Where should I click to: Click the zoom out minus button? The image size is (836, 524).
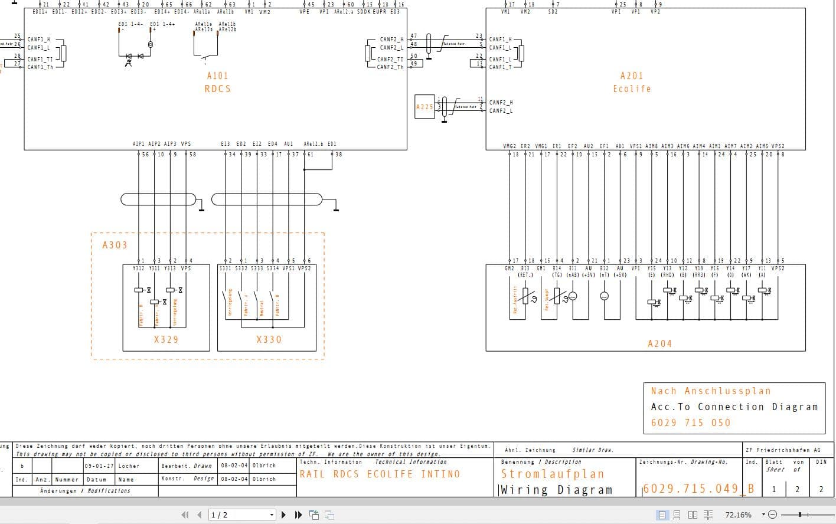(773, 515)
